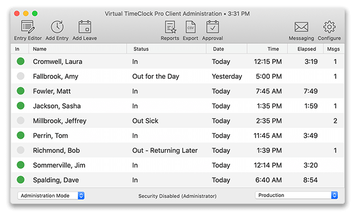This screenshot has height=213, width=355.
Task: Click green status dot for Perrin, Tom
Action: pos(20,135)
